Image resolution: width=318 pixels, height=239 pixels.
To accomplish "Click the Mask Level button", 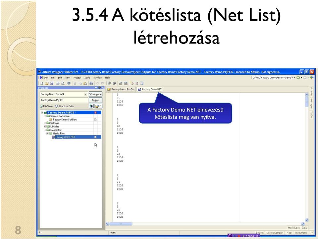I will point(294,228).
